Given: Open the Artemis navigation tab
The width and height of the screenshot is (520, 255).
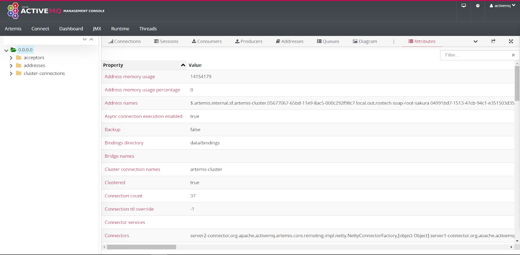Looking at the screenshot, I should click(x=13, y=29).
